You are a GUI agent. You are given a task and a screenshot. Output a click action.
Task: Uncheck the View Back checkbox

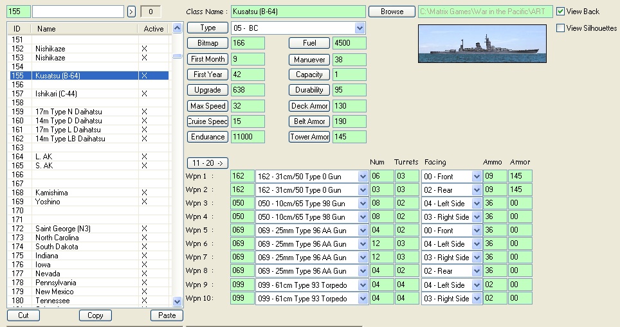pyautogui.click(x=561, y=12)
